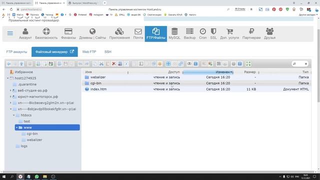Open the Доп. услуги section
The width and height of the screenshot is (320, 180).
tap(229, 34)
